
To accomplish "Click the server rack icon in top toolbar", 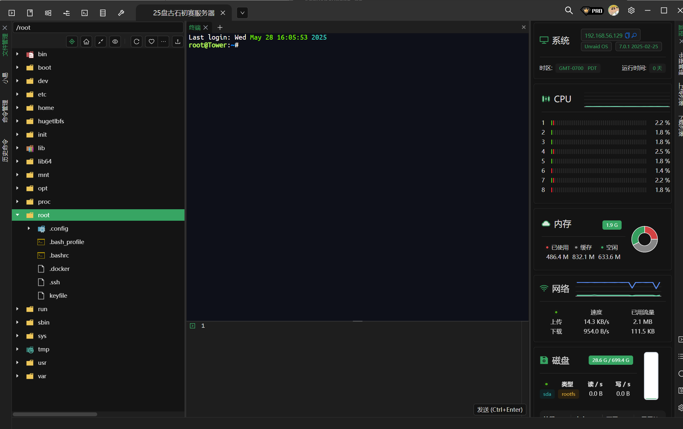I will [103, 13].
